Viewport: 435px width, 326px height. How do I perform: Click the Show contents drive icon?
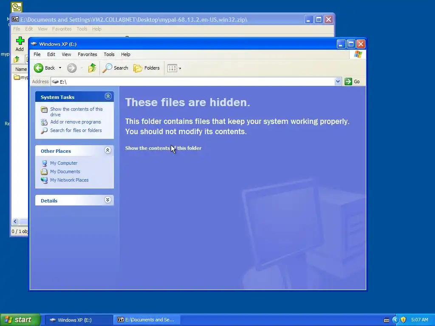pyautogui.click(x=44, y=110)
